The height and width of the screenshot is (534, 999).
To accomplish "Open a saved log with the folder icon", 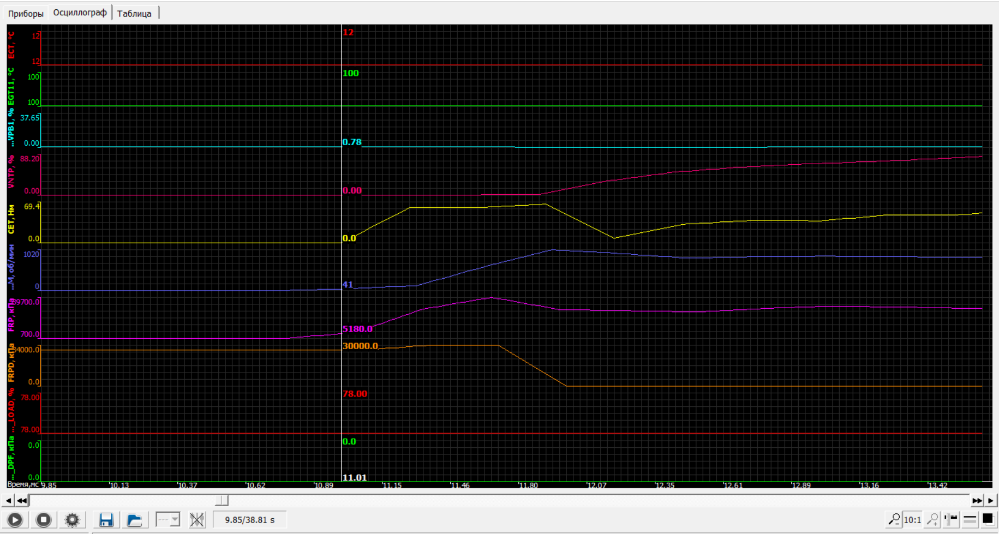I will tap(135, 520).
